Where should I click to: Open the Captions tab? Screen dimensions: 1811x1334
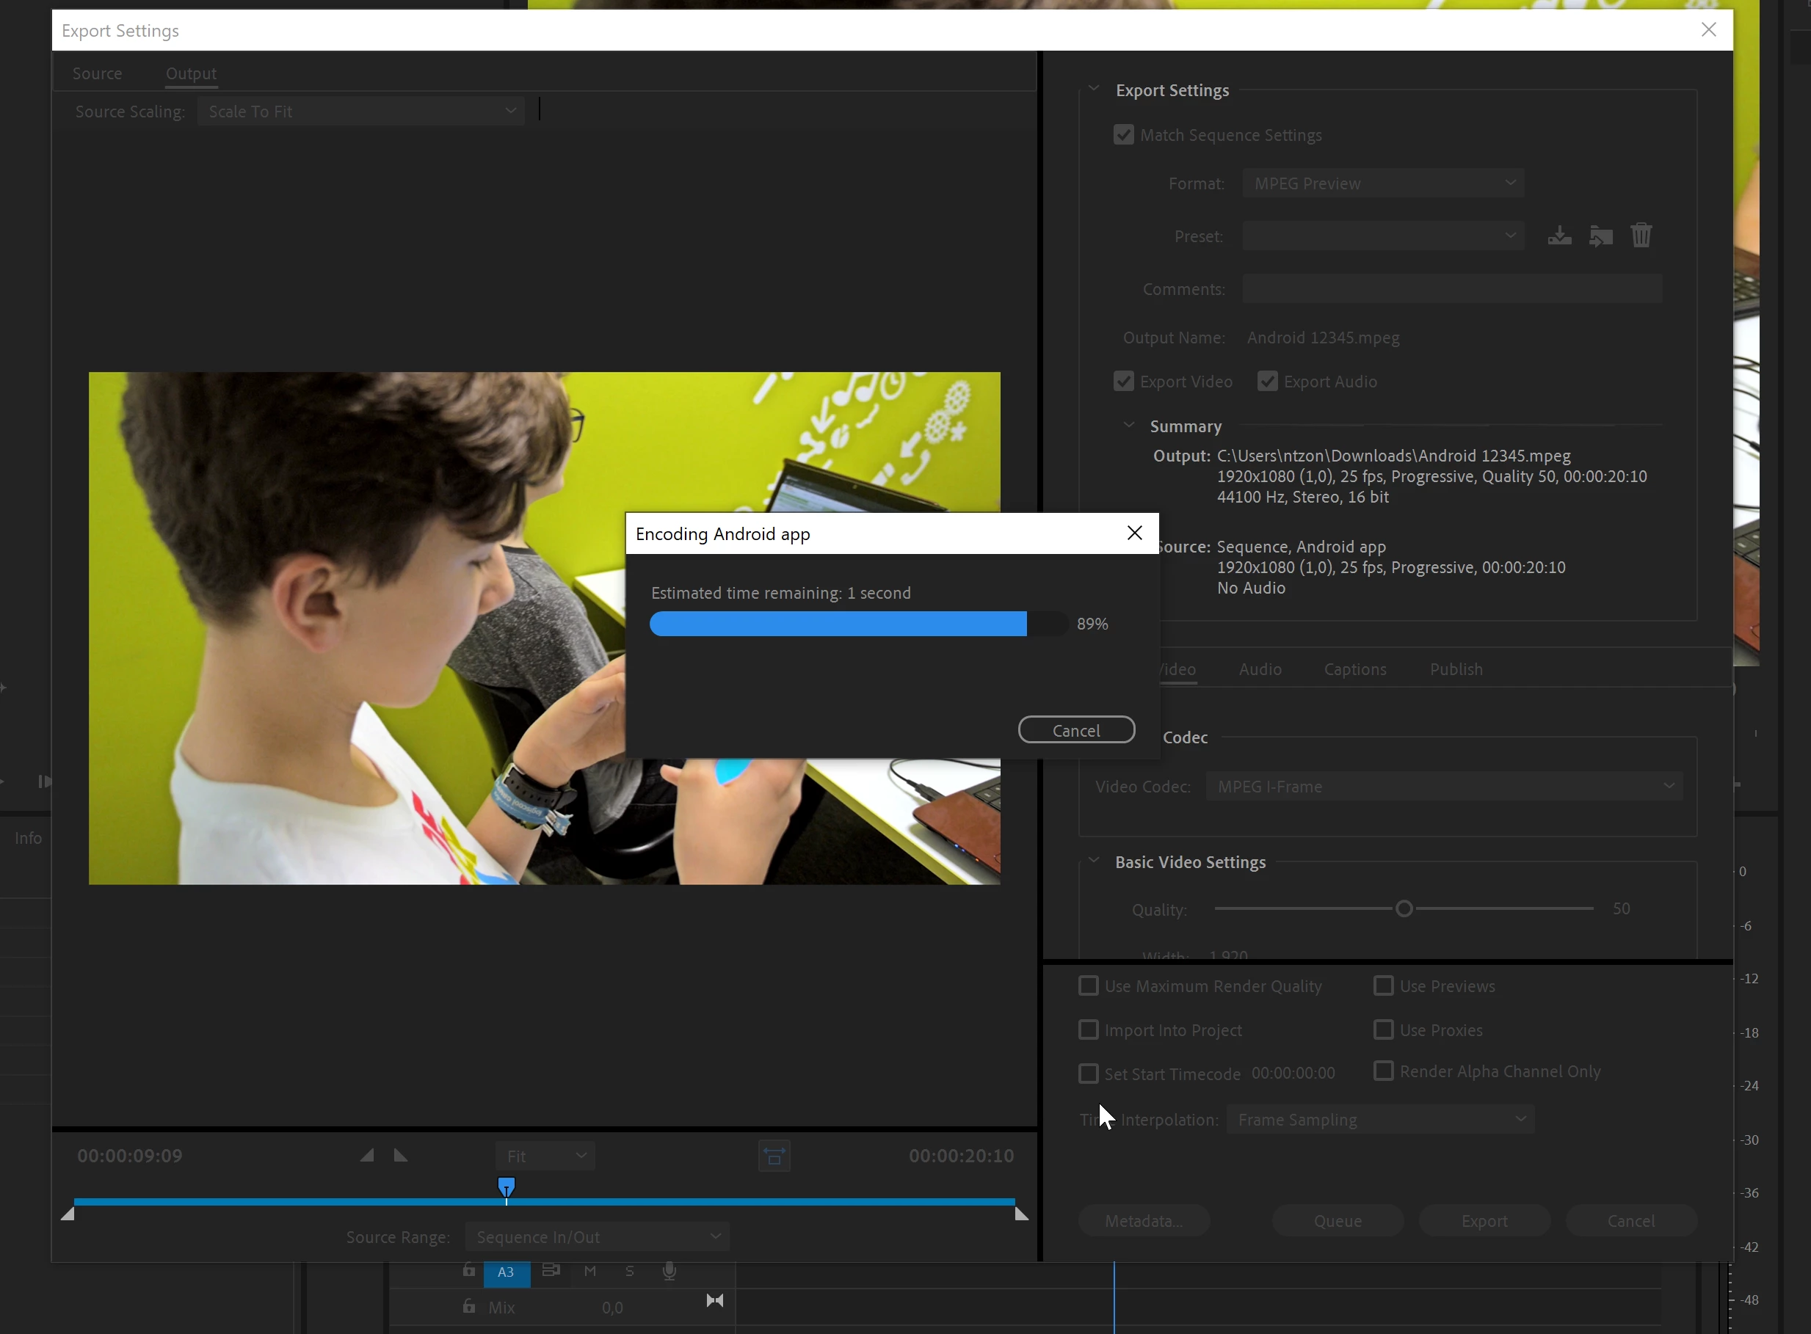click(x=1354, y=669)
